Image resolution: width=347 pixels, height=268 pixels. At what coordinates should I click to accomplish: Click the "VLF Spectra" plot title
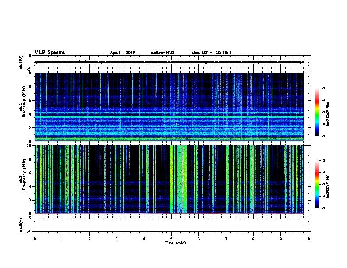[x=50, y=53]
